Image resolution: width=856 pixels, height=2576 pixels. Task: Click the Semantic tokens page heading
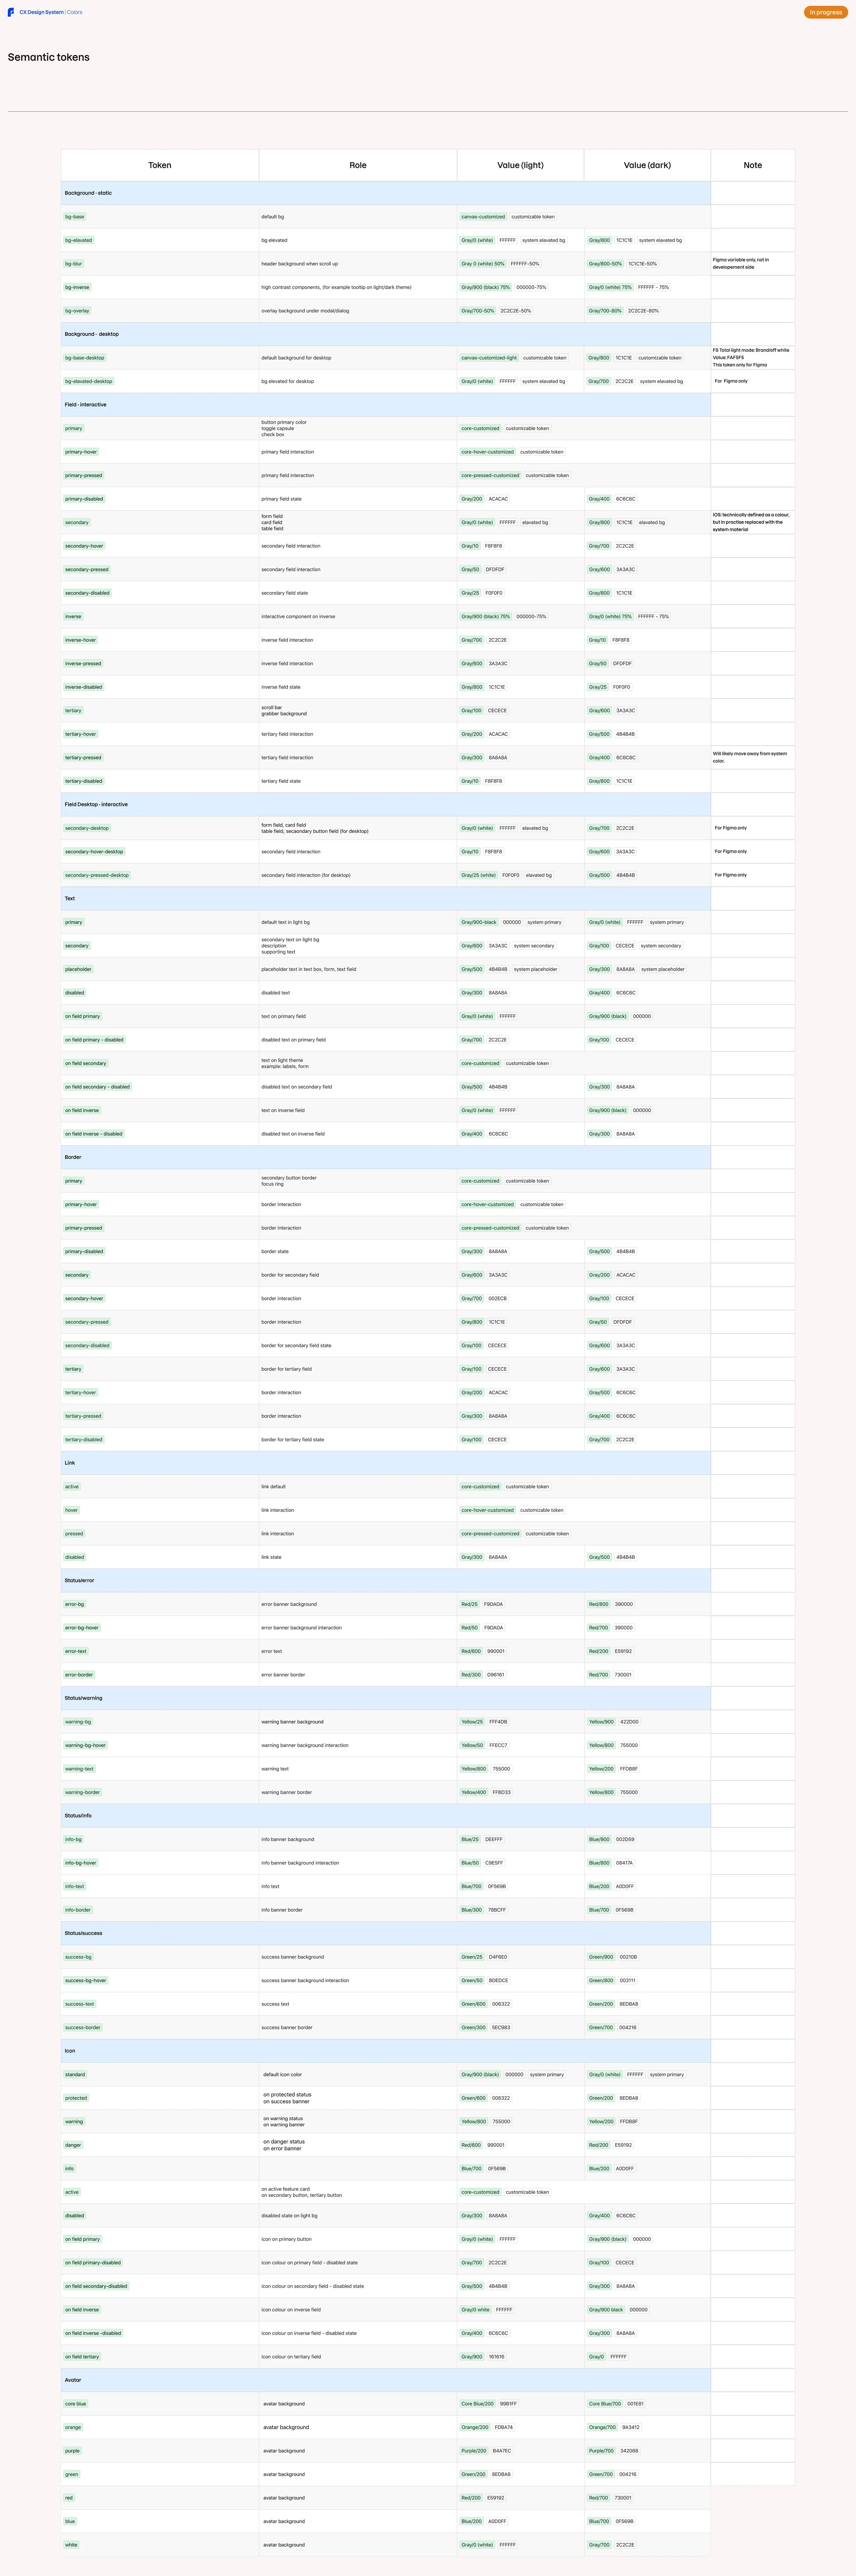pos(49,57)
